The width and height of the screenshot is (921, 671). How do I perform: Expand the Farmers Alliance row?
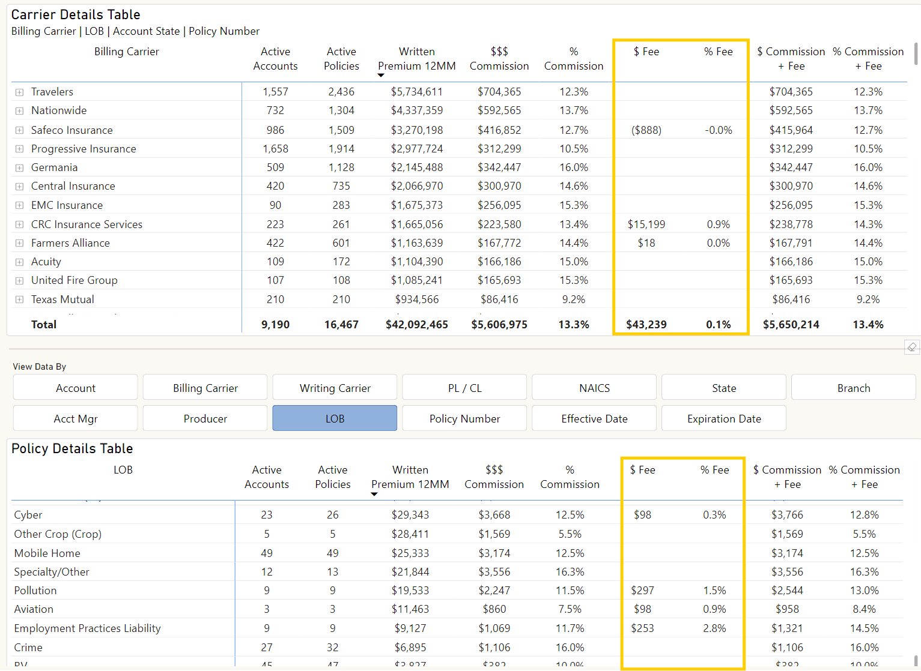click(20, 243)
